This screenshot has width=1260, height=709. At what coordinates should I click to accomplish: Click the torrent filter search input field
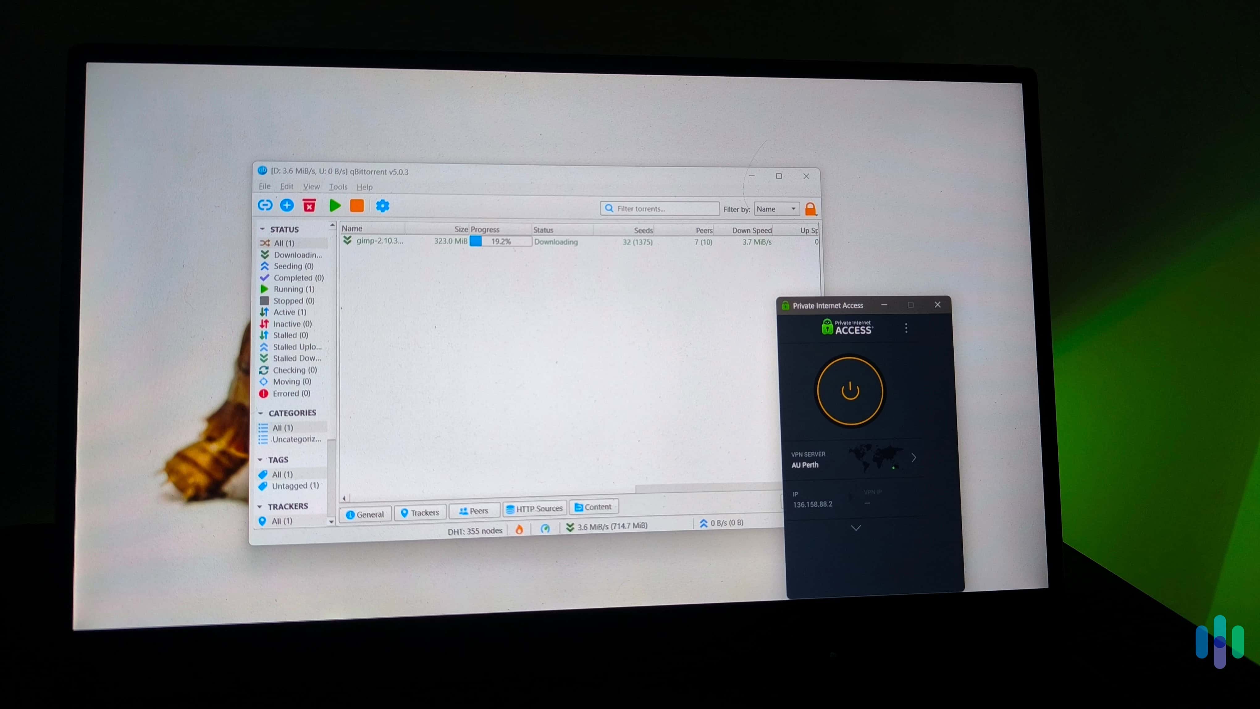click(x=659, y=209)
